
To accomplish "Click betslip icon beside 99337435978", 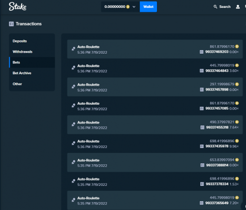I will [202, 146].
